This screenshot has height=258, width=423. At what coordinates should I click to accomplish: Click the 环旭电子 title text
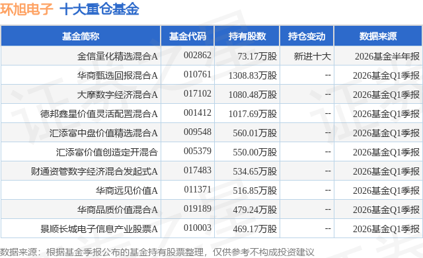click(26, 9)
